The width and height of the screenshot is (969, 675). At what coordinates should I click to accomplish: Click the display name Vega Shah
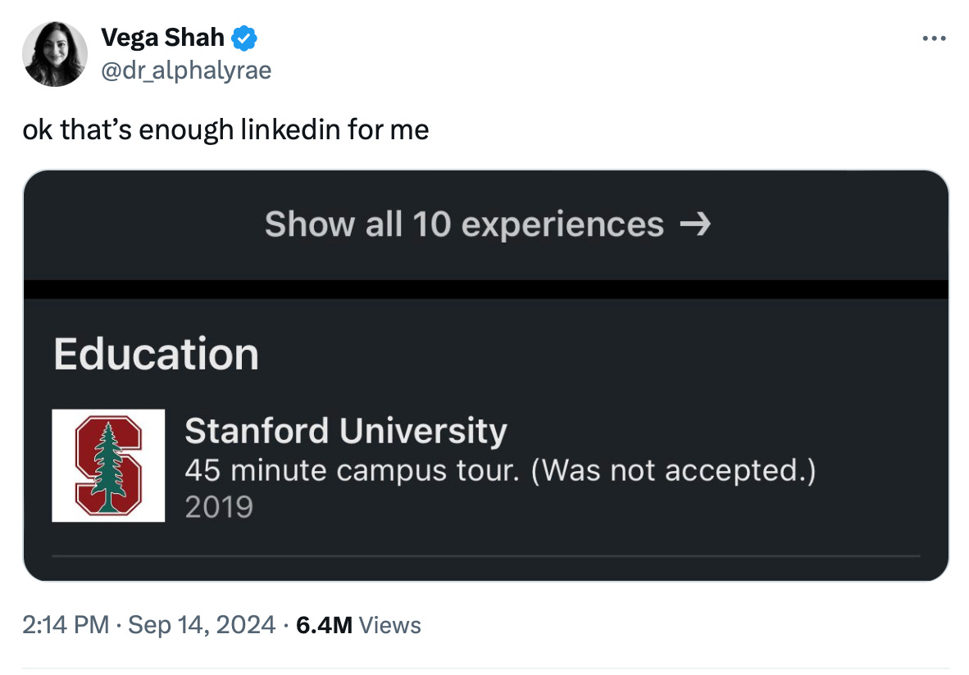coord(162,37)
